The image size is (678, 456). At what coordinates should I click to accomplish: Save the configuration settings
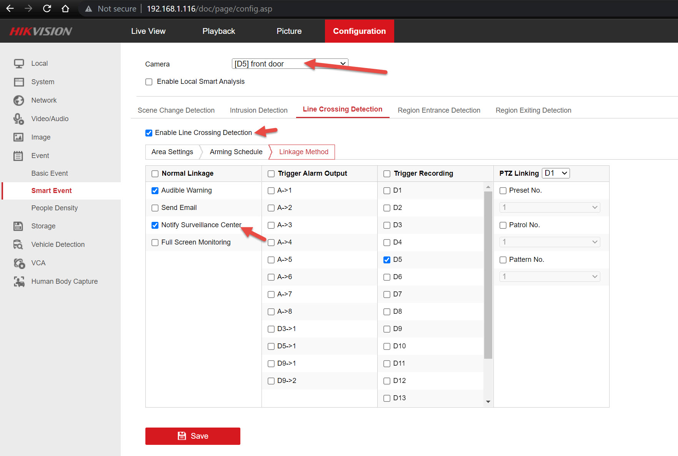[193, 436]
